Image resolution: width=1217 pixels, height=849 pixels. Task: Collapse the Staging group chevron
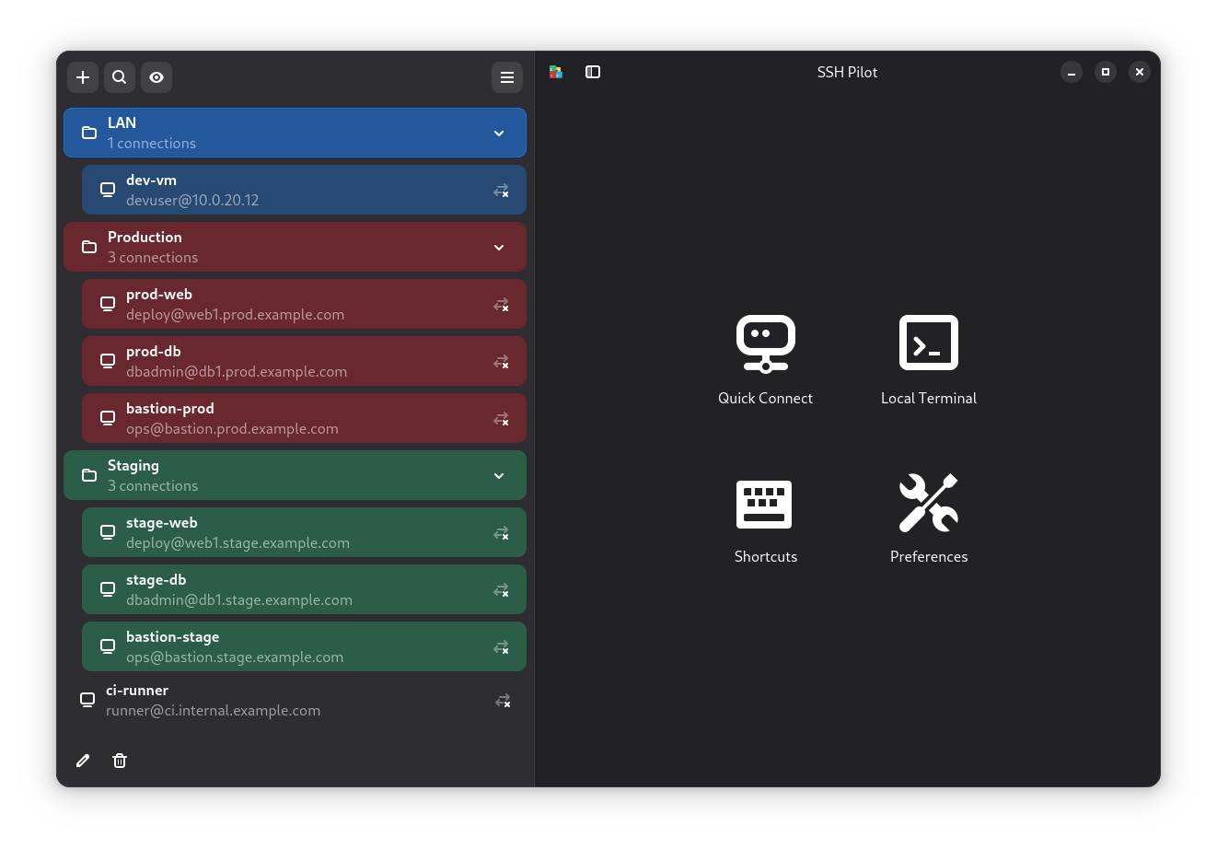pos(499,476)
